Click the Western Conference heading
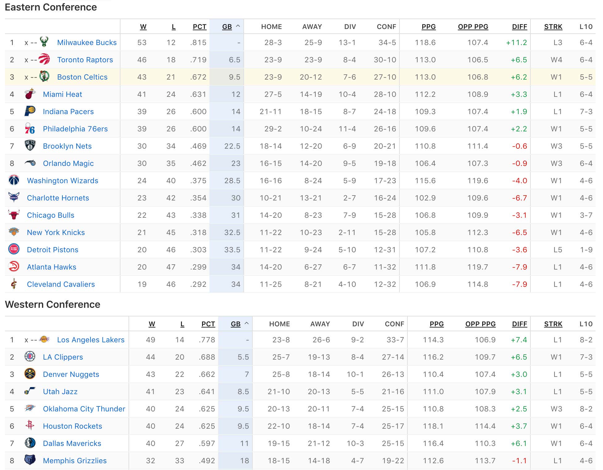The image size is (603, 470). point(53,304)
